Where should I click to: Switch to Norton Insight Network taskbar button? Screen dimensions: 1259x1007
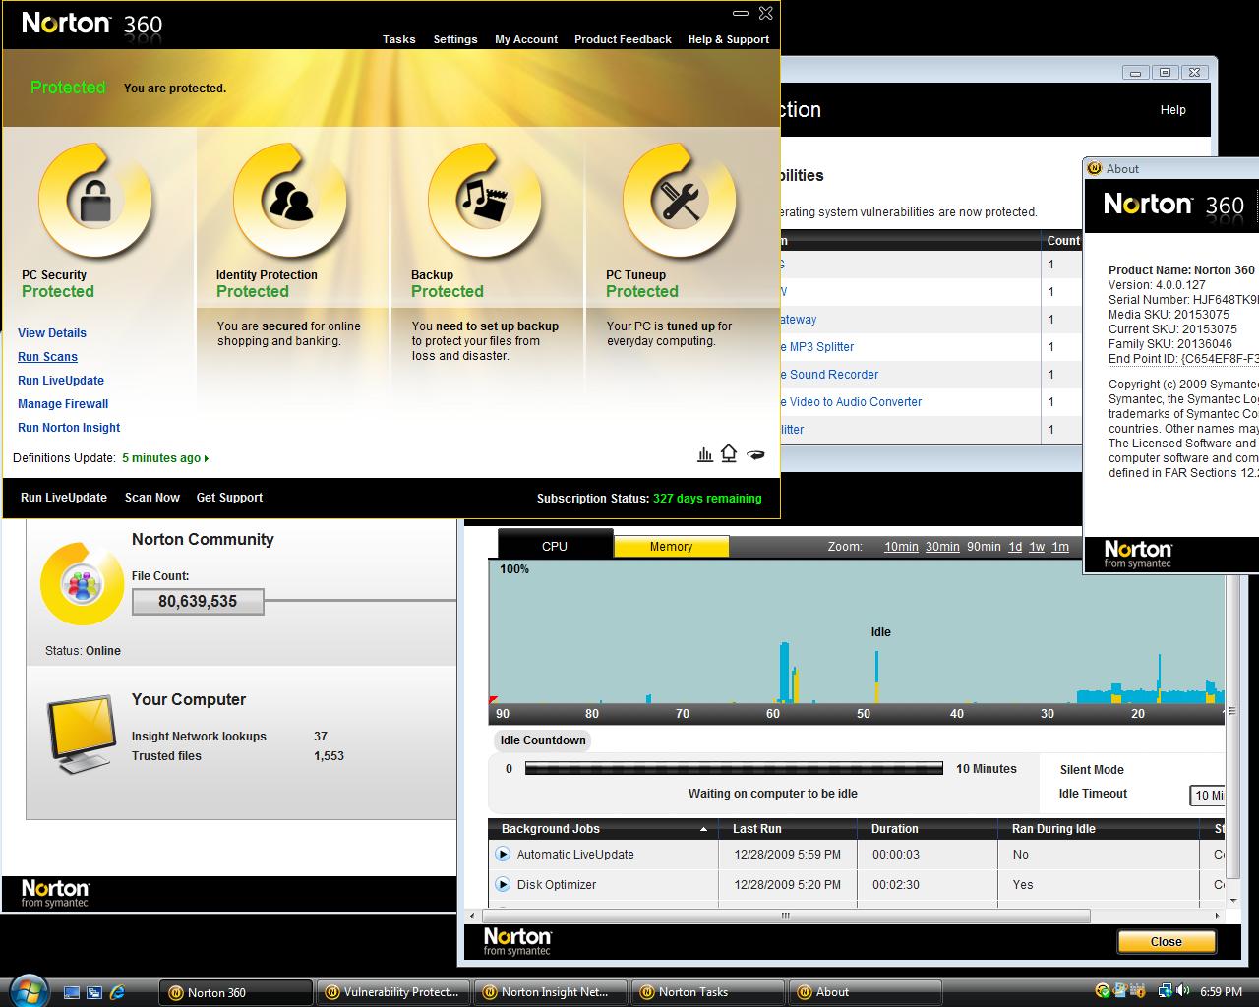click(551, 992)
